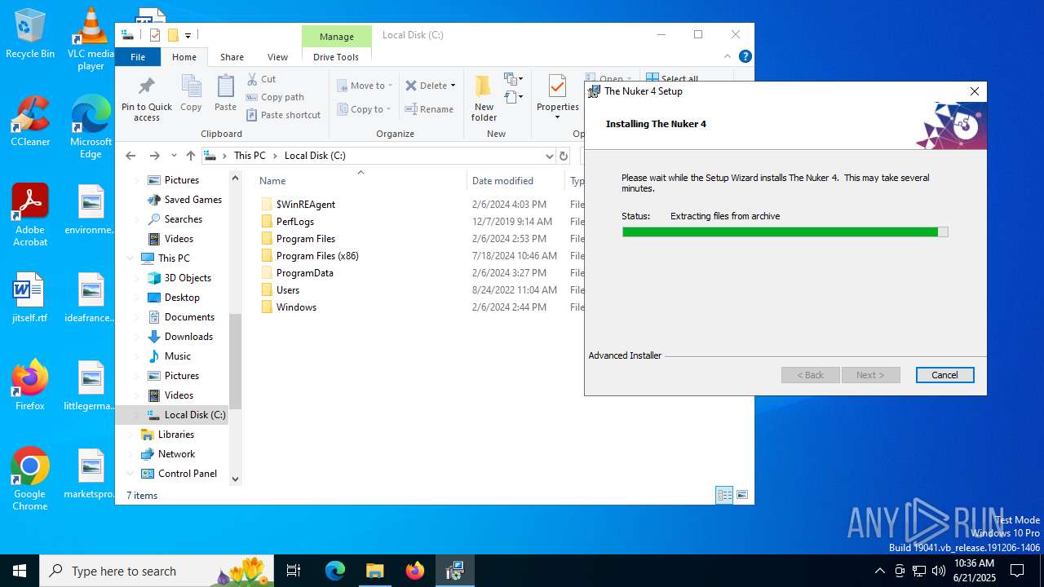This screenshot has height=587, width=1044.
Task: Select the Program Files folder
Action: (x=306, y=239)
